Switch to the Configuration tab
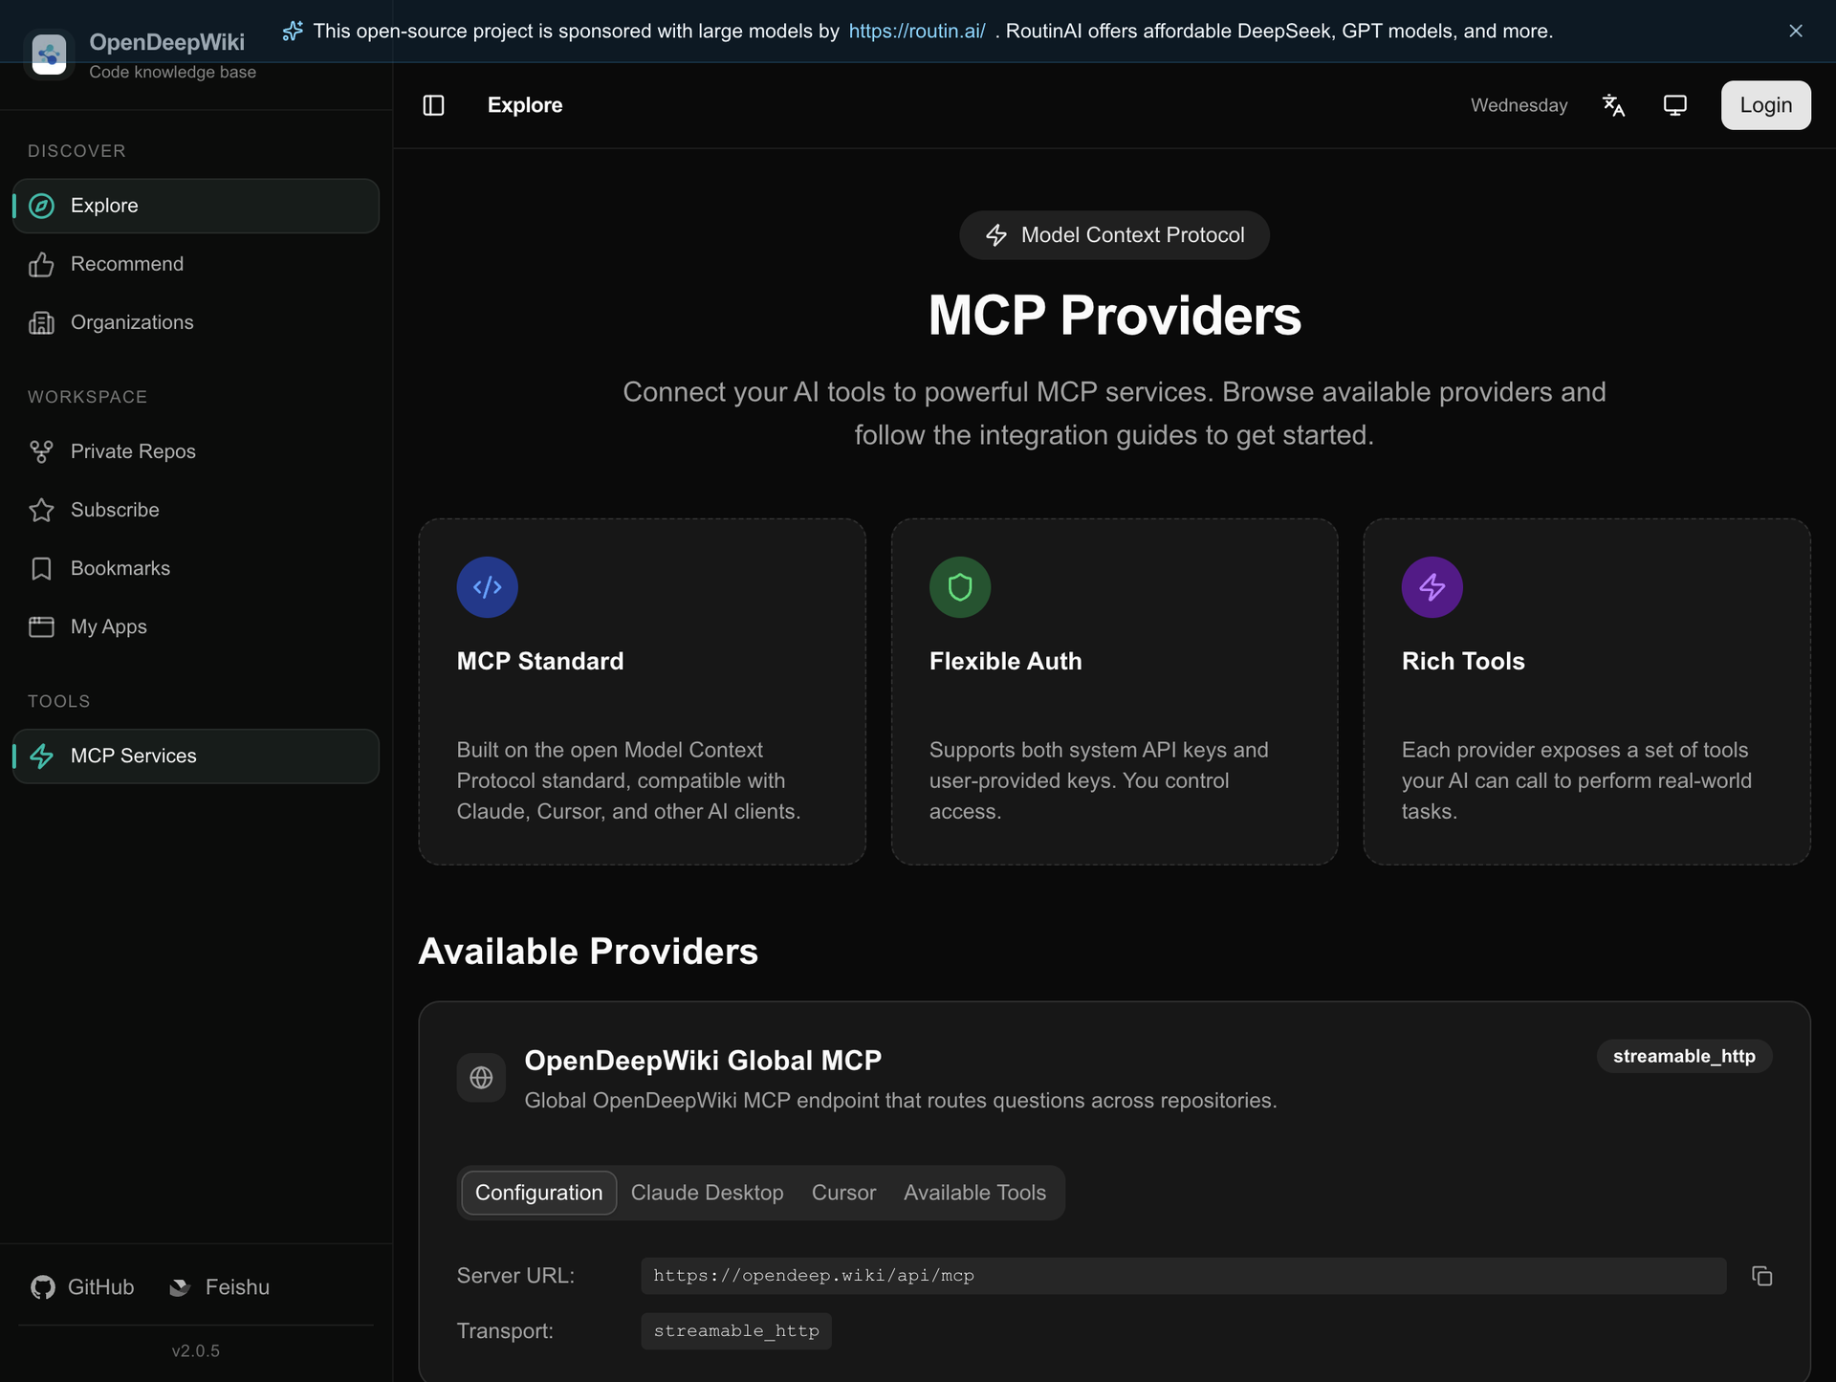The height and width of the screenshot is (1382, 1836). point(538,1193)
